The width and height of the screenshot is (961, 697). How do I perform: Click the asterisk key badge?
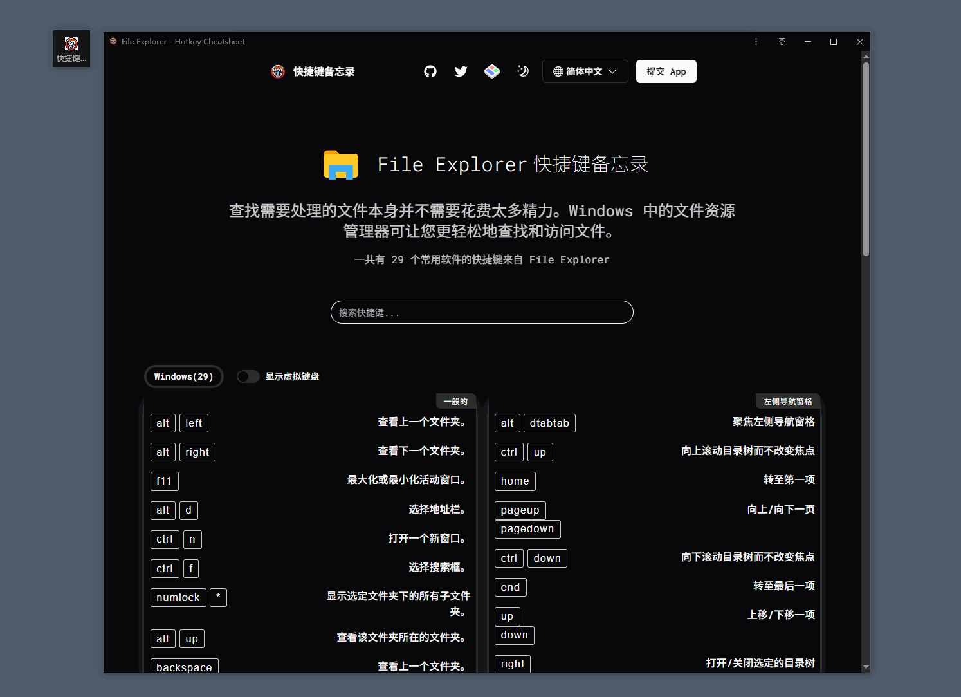(x=218, y=597)
